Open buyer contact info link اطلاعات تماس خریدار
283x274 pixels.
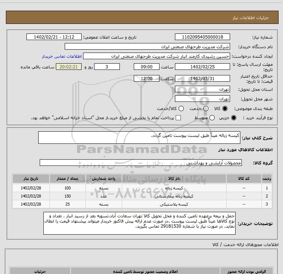[62, 56]
